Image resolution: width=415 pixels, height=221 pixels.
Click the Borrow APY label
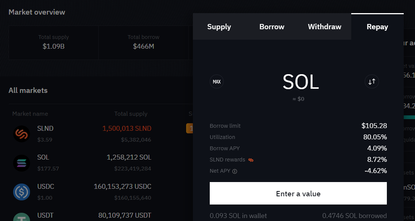[225, 148]
